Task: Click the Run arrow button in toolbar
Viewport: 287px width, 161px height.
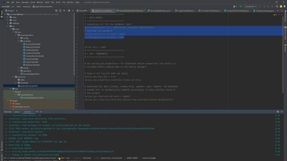Action: tap(260, 6)
